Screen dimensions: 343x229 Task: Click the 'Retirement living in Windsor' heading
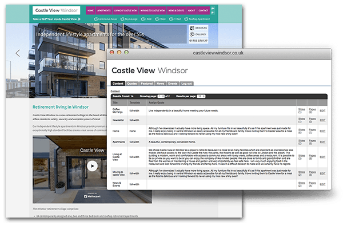tap(61, 107)
